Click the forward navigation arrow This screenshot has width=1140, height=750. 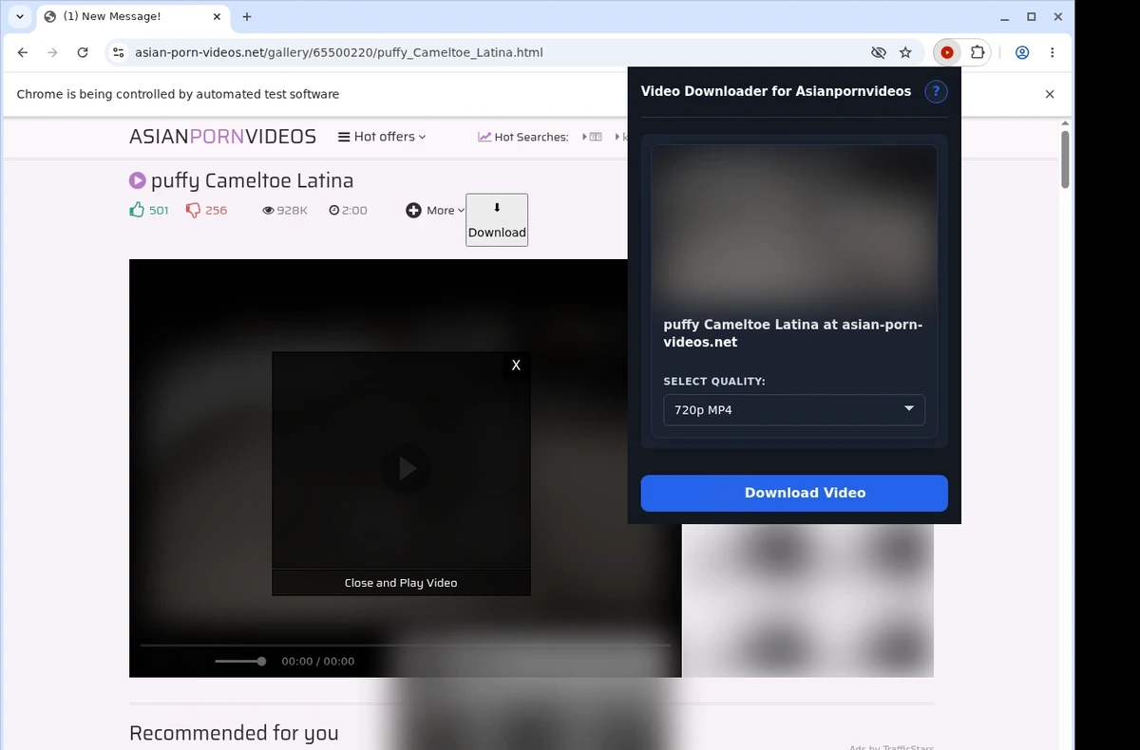(52, 53)
